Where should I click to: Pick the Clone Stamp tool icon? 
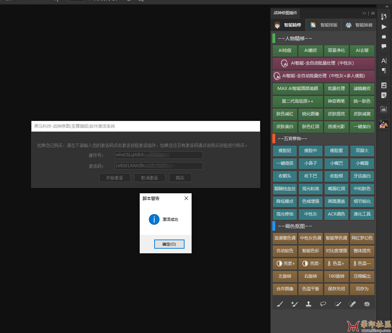point(309,304)
